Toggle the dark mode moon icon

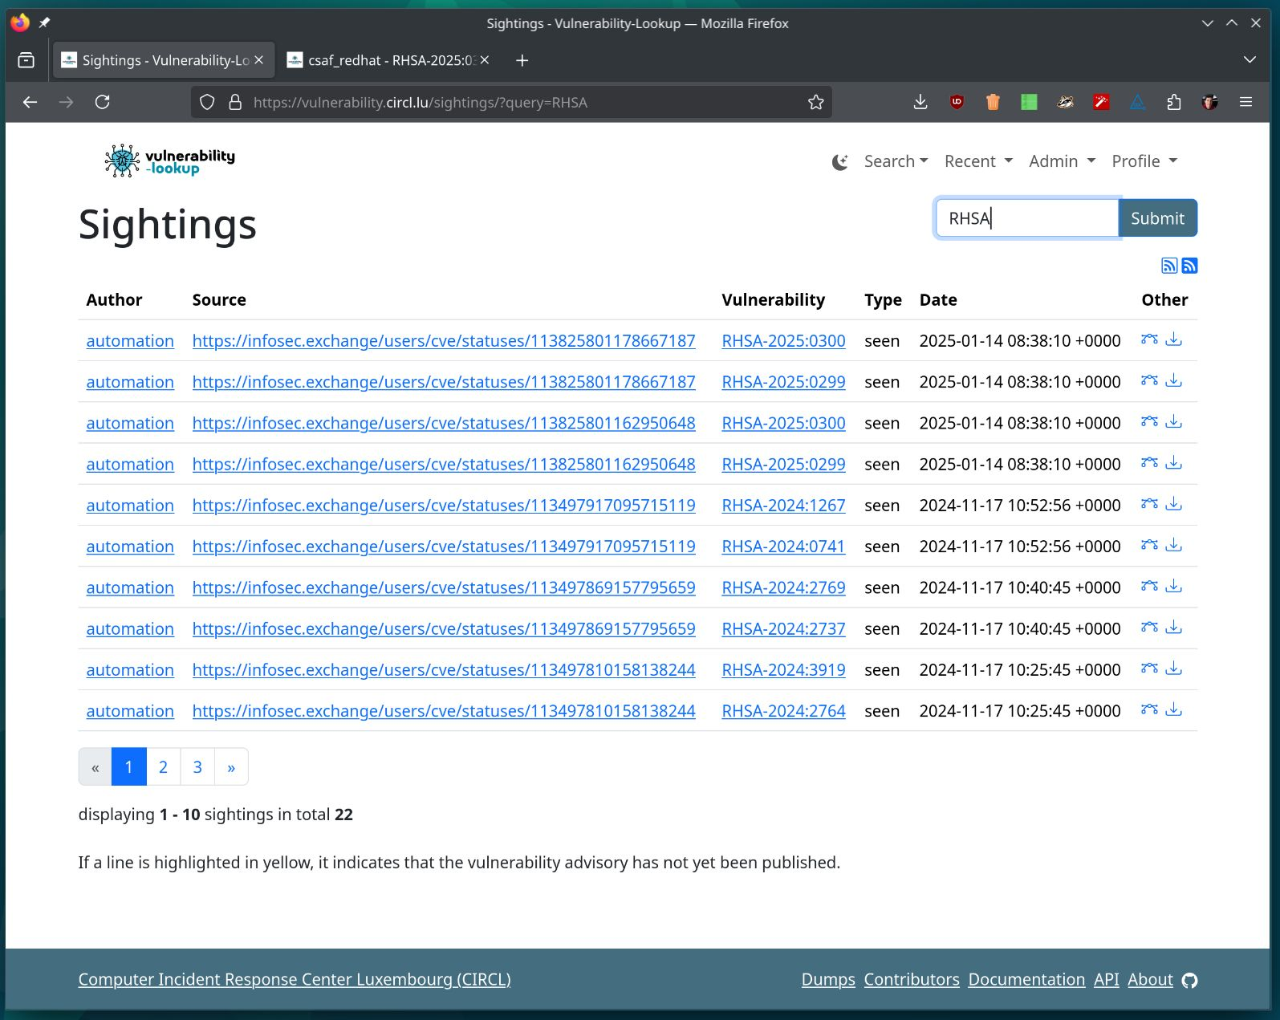(839, 162)
